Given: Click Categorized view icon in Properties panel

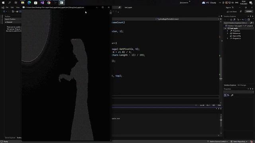Looking at the screenshot, I should 225,95.
